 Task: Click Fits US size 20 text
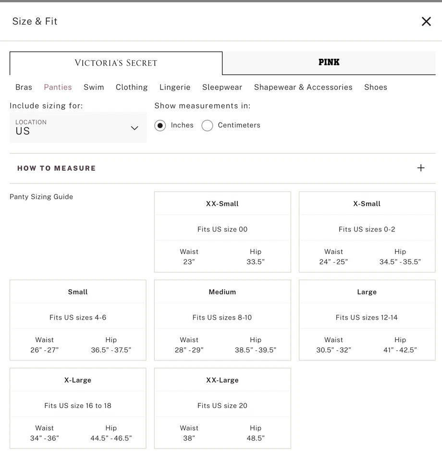[222, 406]
